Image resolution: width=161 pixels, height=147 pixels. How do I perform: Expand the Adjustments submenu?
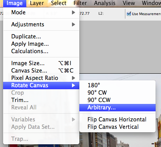tap(41, 24)
